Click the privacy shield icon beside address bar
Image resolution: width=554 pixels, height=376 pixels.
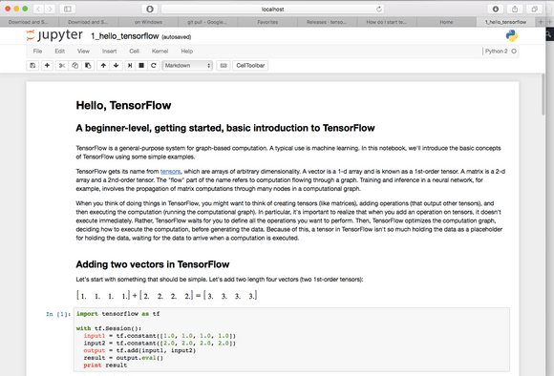[x=150, y=9]
